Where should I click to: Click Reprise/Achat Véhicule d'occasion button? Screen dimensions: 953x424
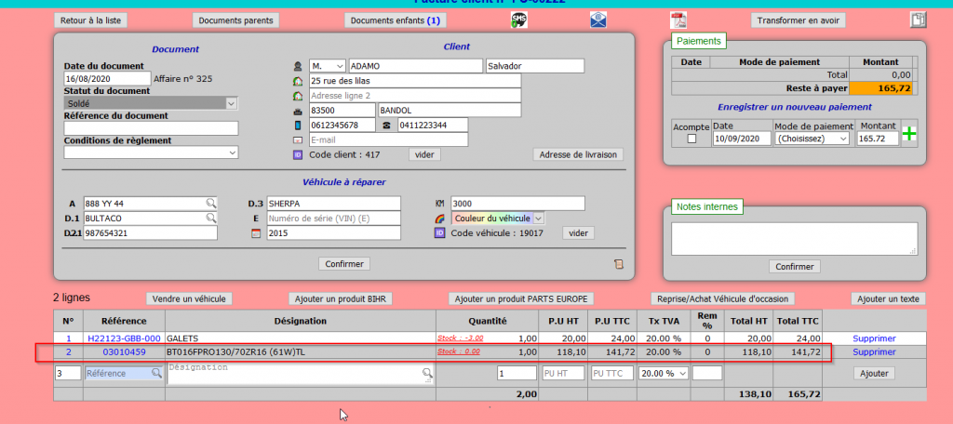722,298
